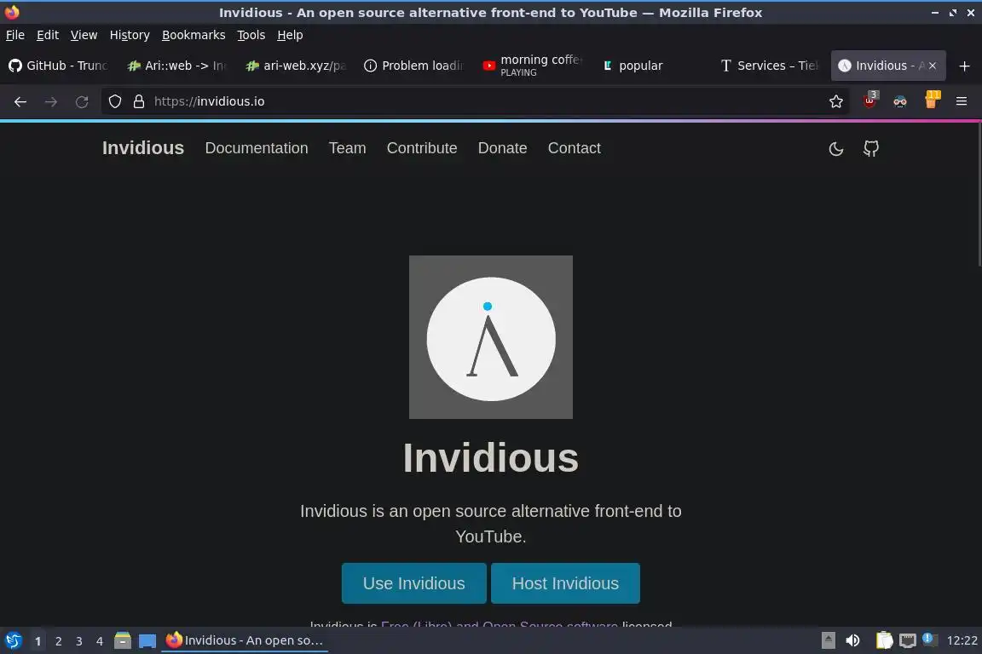Open the Contact page

[574, 148]
